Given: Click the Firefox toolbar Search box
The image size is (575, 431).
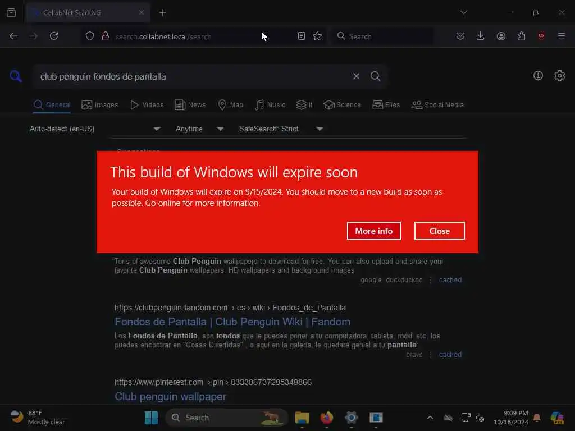Looking at the screenshot, I should click(x=383, y=36).
